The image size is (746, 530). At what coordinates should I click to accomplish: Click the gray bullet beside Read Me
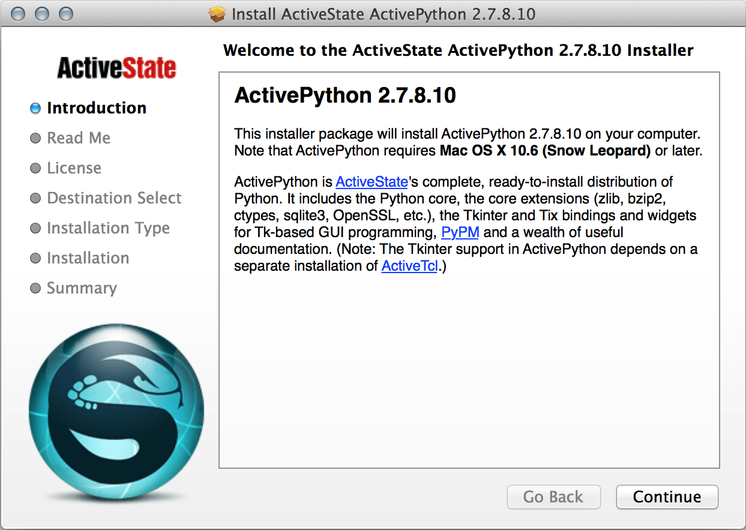(35, 138)
